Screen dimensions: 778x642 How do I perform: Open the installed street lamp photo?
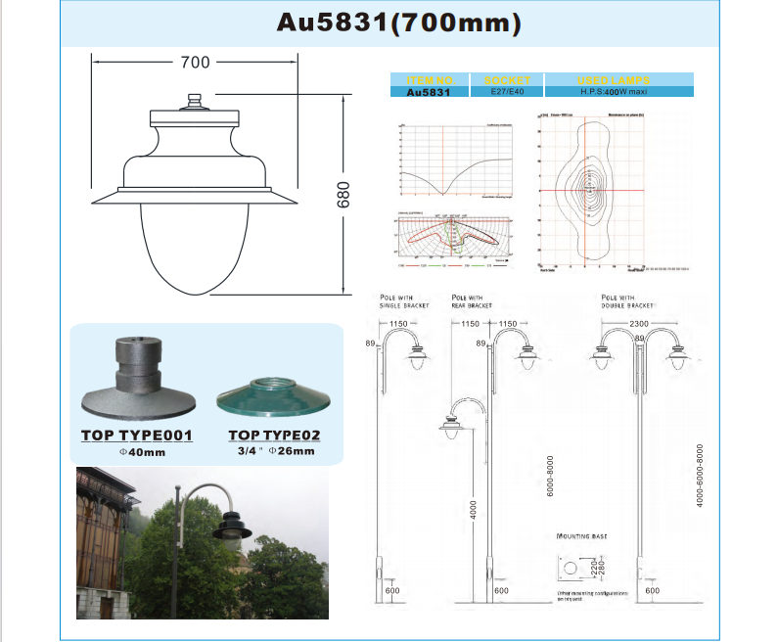point(203,543)
